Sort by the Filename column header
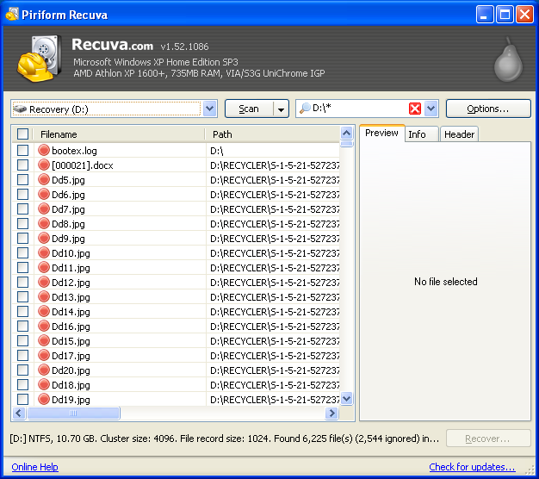Screen dimensions: 539x479 [119, 134]
